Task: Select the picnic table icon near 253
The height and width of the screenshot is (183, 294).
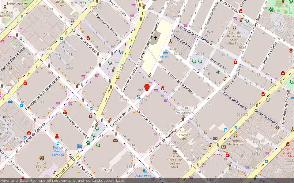Action: (x=72, y=21)
